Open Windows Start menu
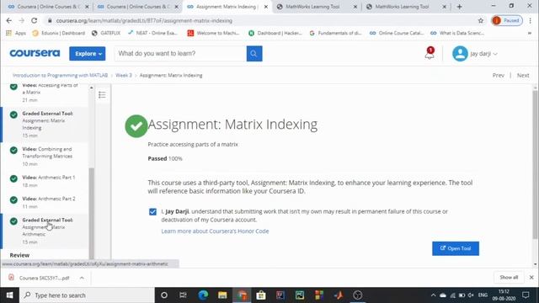Viewport: 539px width, 303px height. tap(9, 295)
